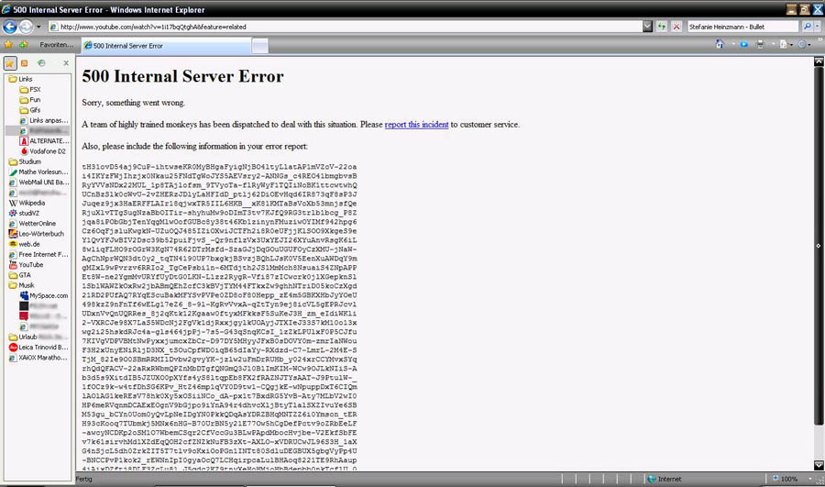Click the YouTube URL in the address bar
This screenshot has height=487, width=825.
click(153, 27)
